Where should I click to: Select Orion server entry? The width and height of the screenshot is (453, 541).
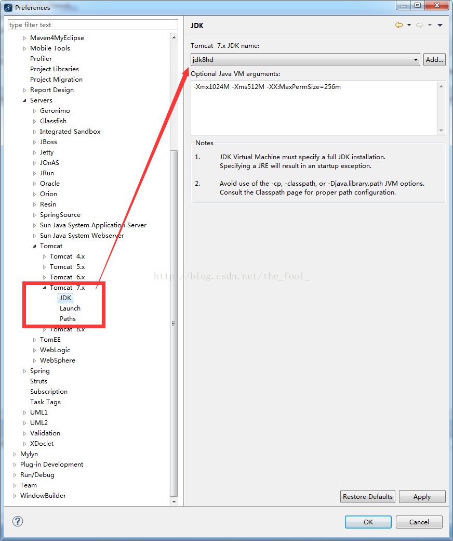[48, 194]
